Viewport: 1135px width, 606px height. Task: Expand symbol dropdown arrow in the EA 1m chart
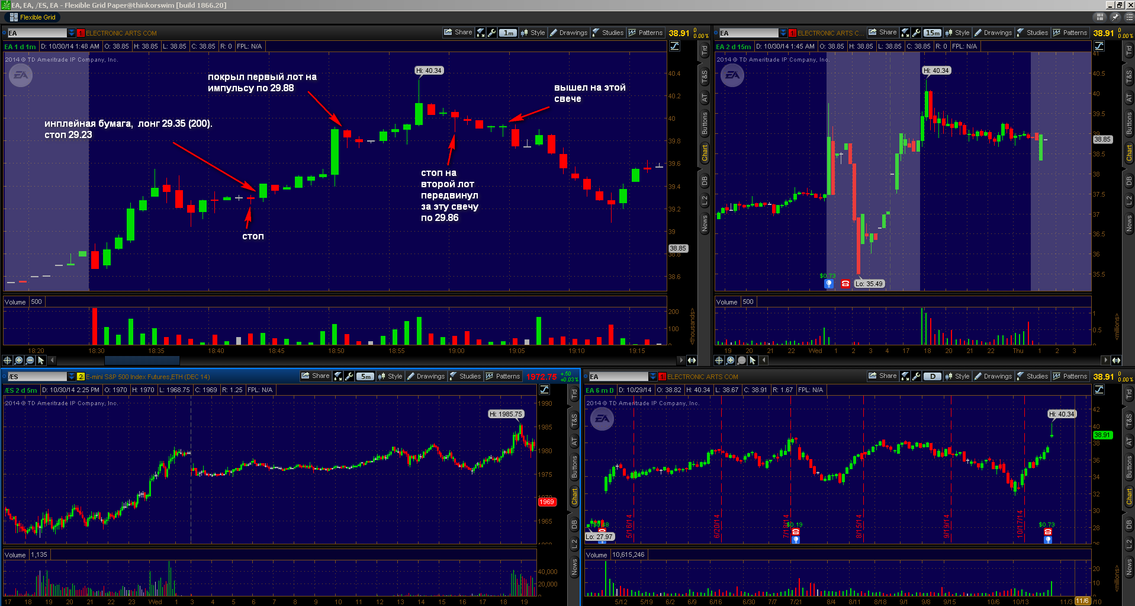coord(72,33)
